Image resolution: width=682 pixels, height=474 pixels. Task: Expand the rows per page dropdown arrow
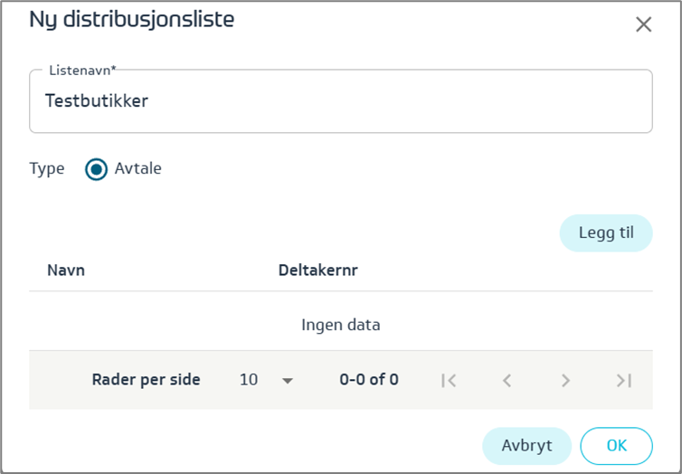click(288, 381)
